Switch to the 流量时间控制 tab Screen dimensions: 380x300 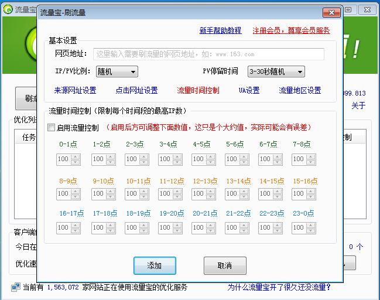(198, 90)
